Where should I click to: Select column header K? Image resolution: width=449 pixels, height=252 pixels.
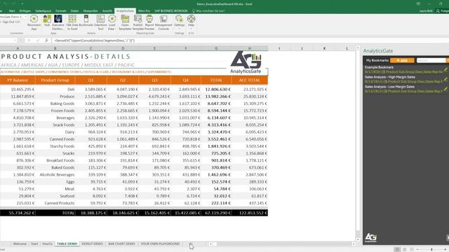click(324, 48)
